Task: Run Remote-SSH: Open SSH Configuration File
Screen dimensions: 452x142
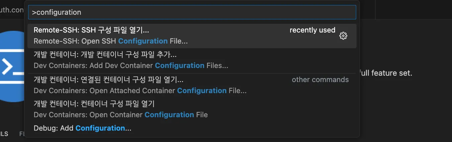Action: [x=110, y=41]
